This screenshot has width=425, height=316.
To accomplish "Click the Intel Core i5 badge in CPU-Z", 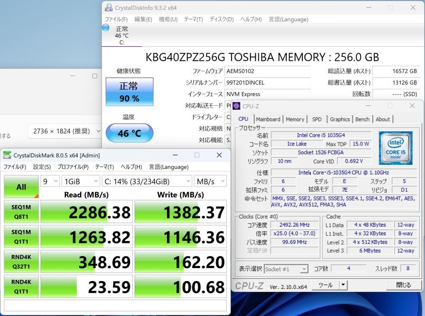I will [395, 148].
